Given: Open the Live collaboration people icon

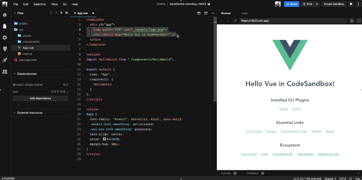Looking at the screenshot, I should click(x=5, y=72).
